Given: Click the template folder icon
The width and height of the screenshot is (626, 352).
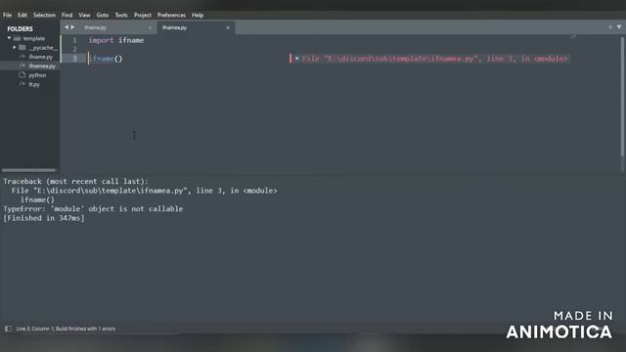Looking at the screenshot, I should pos(18,39).
